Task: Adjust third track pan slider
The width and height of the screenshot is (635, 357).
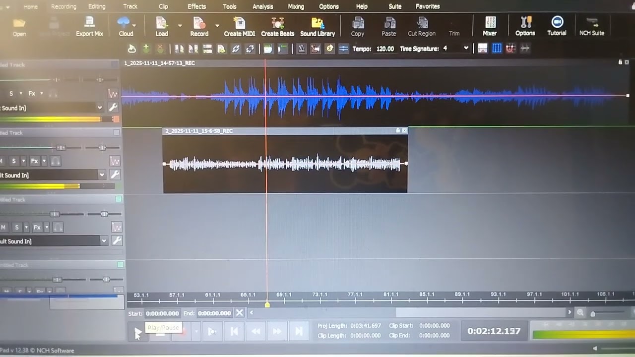Action: tap(104, 214)
